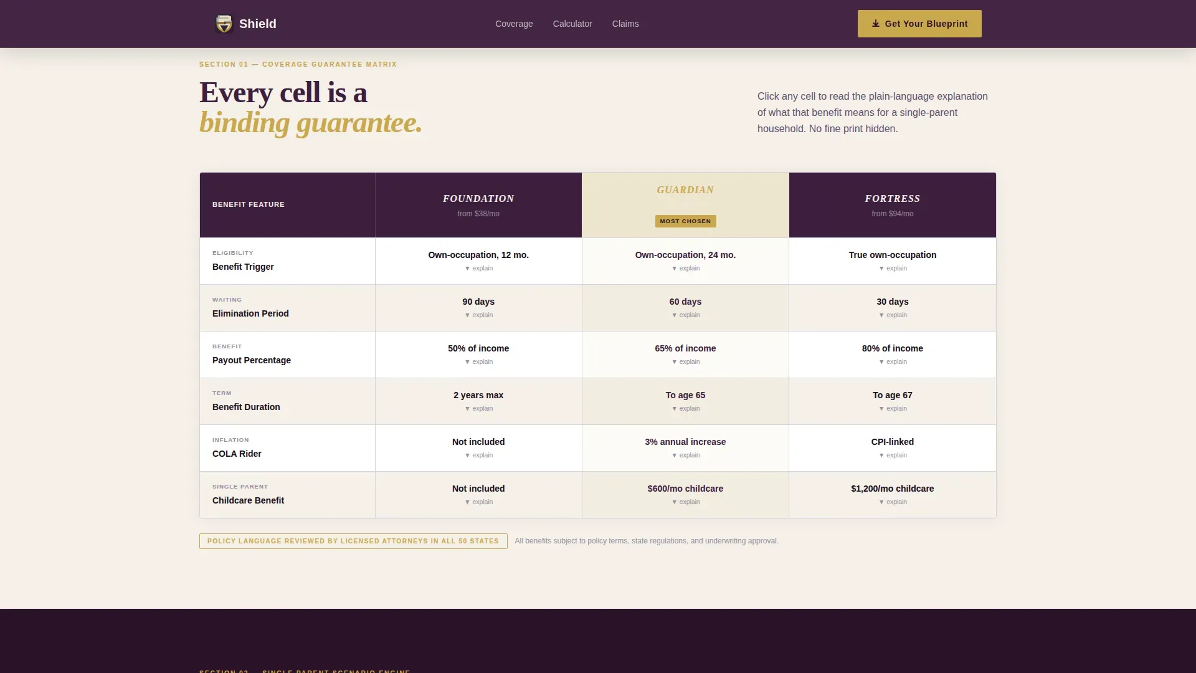The image size is (1196, 673).
Task: Expand explain under CPI-linked
Action: click(893, 456)
